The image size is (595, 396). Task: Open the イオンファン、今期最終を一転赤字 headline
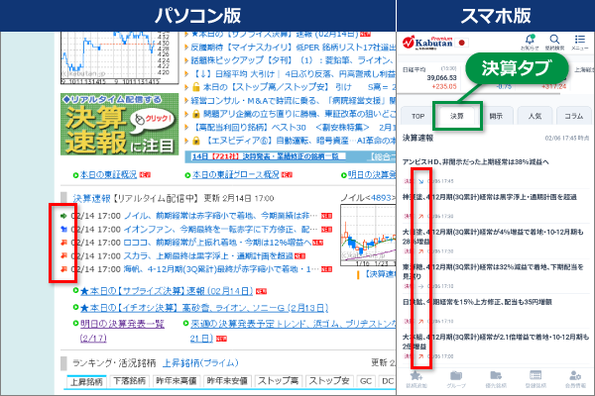(x=221, y=230)
